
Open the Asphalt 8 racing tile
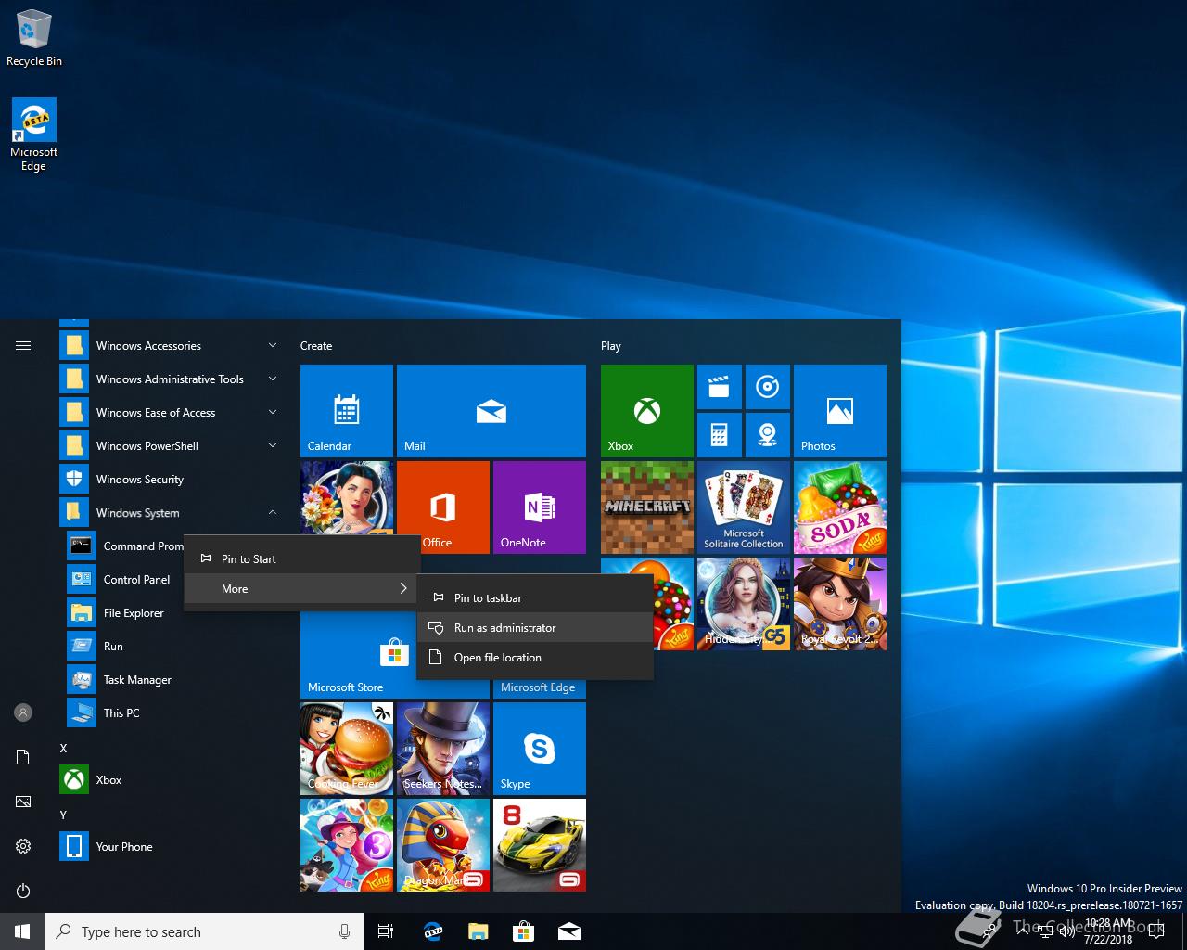point(540,845)
